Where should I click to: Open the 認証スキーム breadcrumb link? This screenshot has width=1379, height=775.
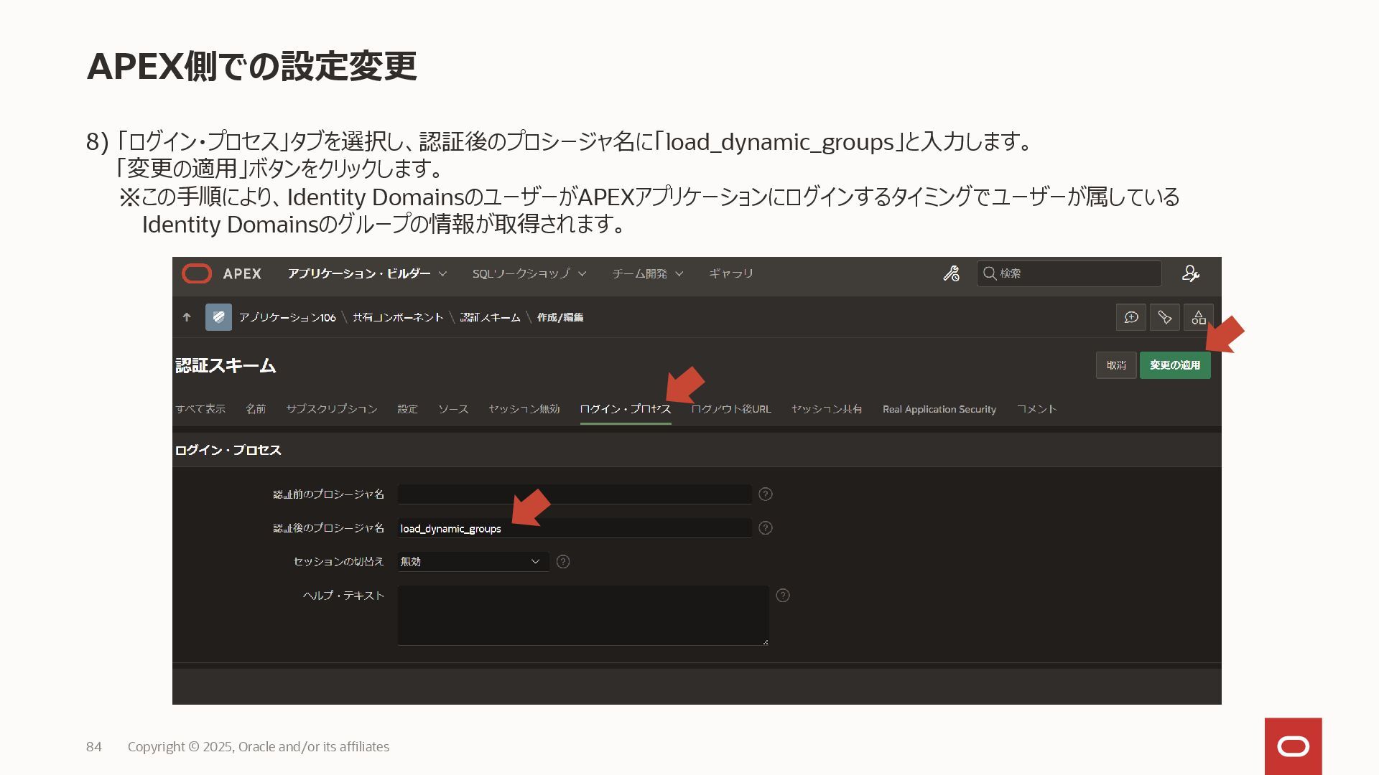coord(490,317)
